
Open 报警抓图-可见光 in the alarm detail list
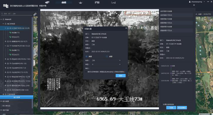176,31
